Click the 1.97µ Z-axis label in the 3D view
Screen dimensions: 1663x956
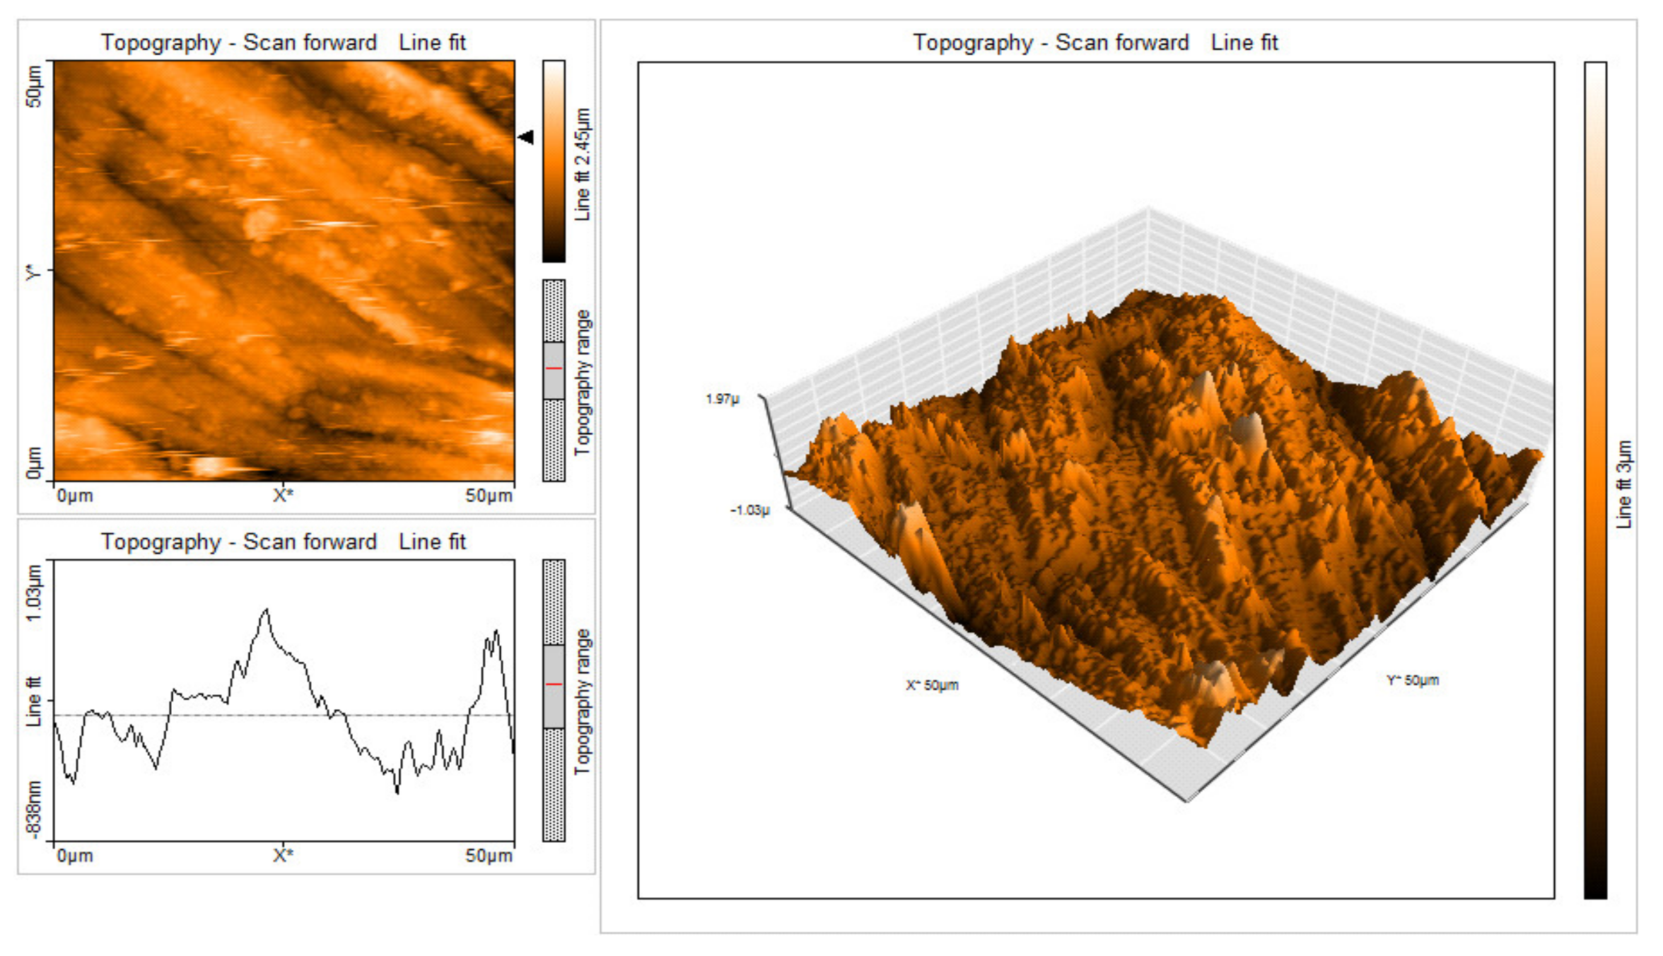click(x=723, y=399)
